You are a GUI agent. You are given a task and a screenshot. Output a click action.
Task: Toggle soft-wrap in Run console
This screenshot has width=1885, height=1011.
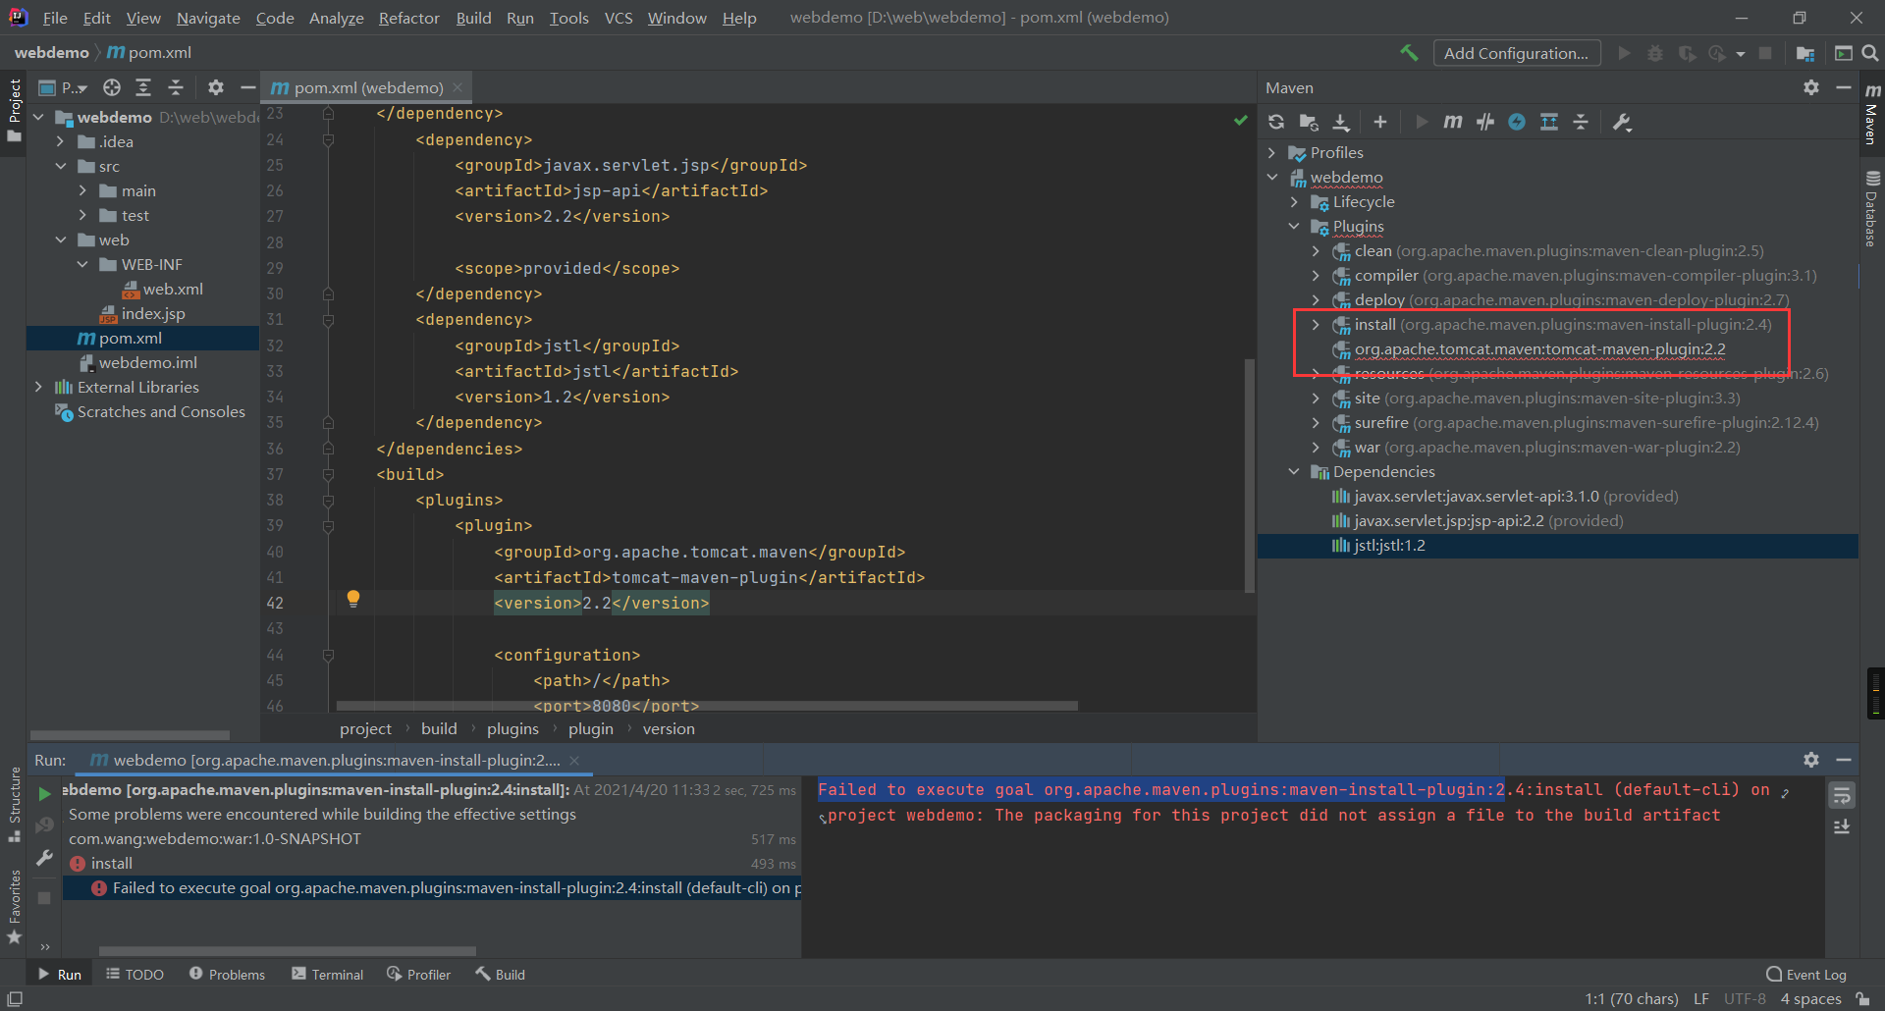pyautogui.click(x=1842, y=795)
